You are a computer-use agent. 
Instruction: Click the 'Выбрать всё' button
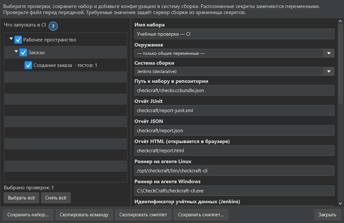(x=22, y=198)
